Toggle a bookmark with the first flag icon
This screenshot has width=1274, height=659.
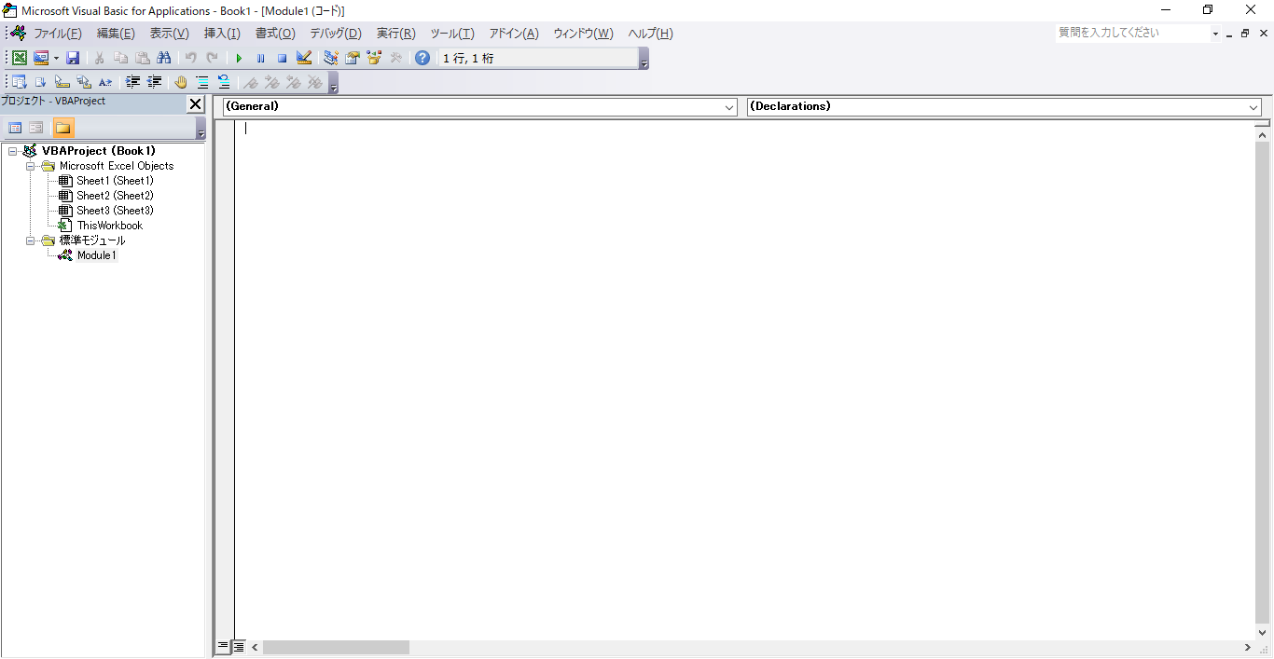[251, 82]
